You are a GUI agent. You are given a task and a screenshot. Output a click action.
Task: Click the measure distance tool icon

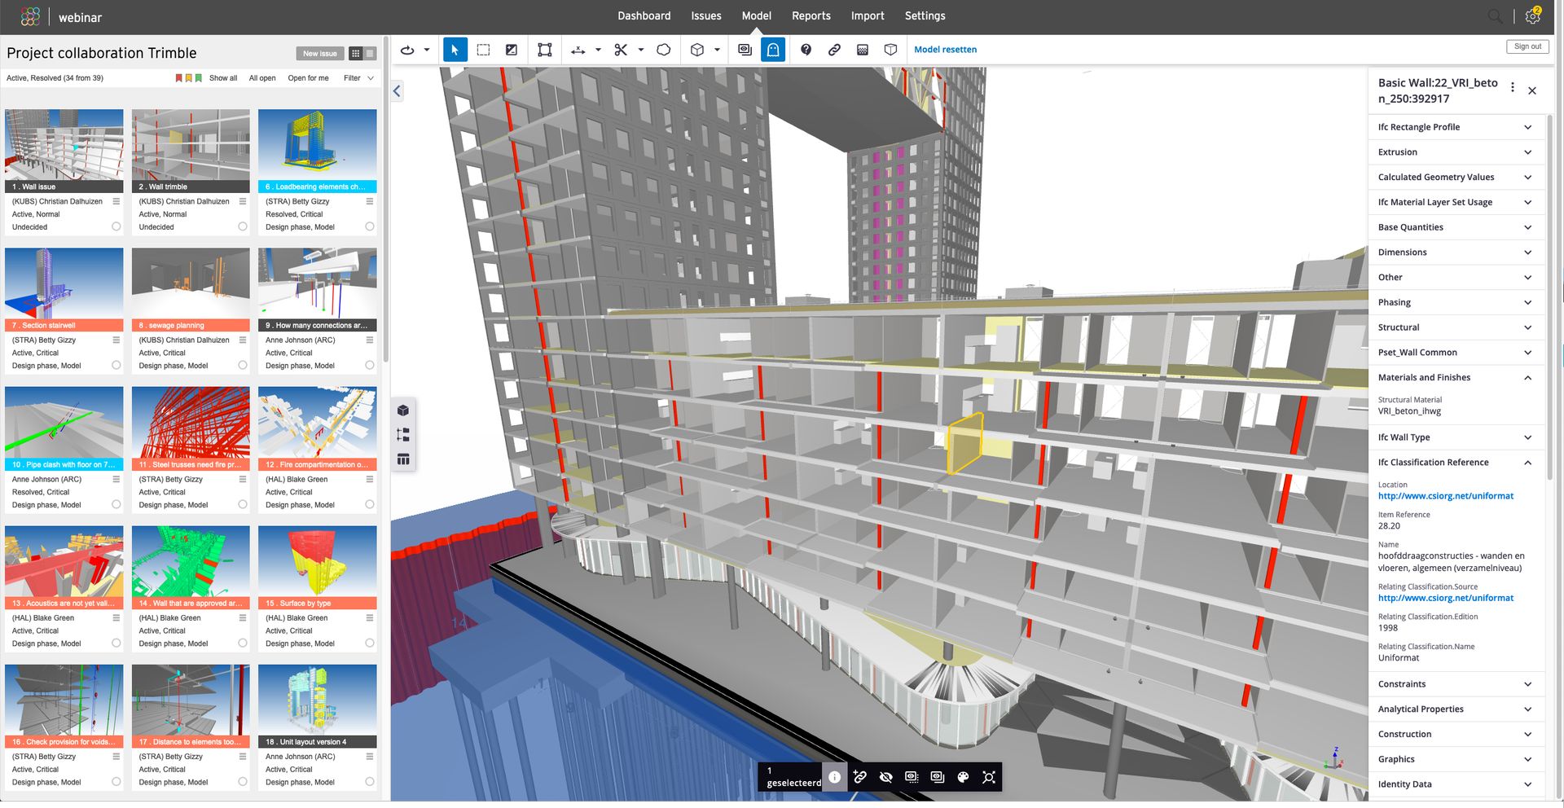click(578, 50)
